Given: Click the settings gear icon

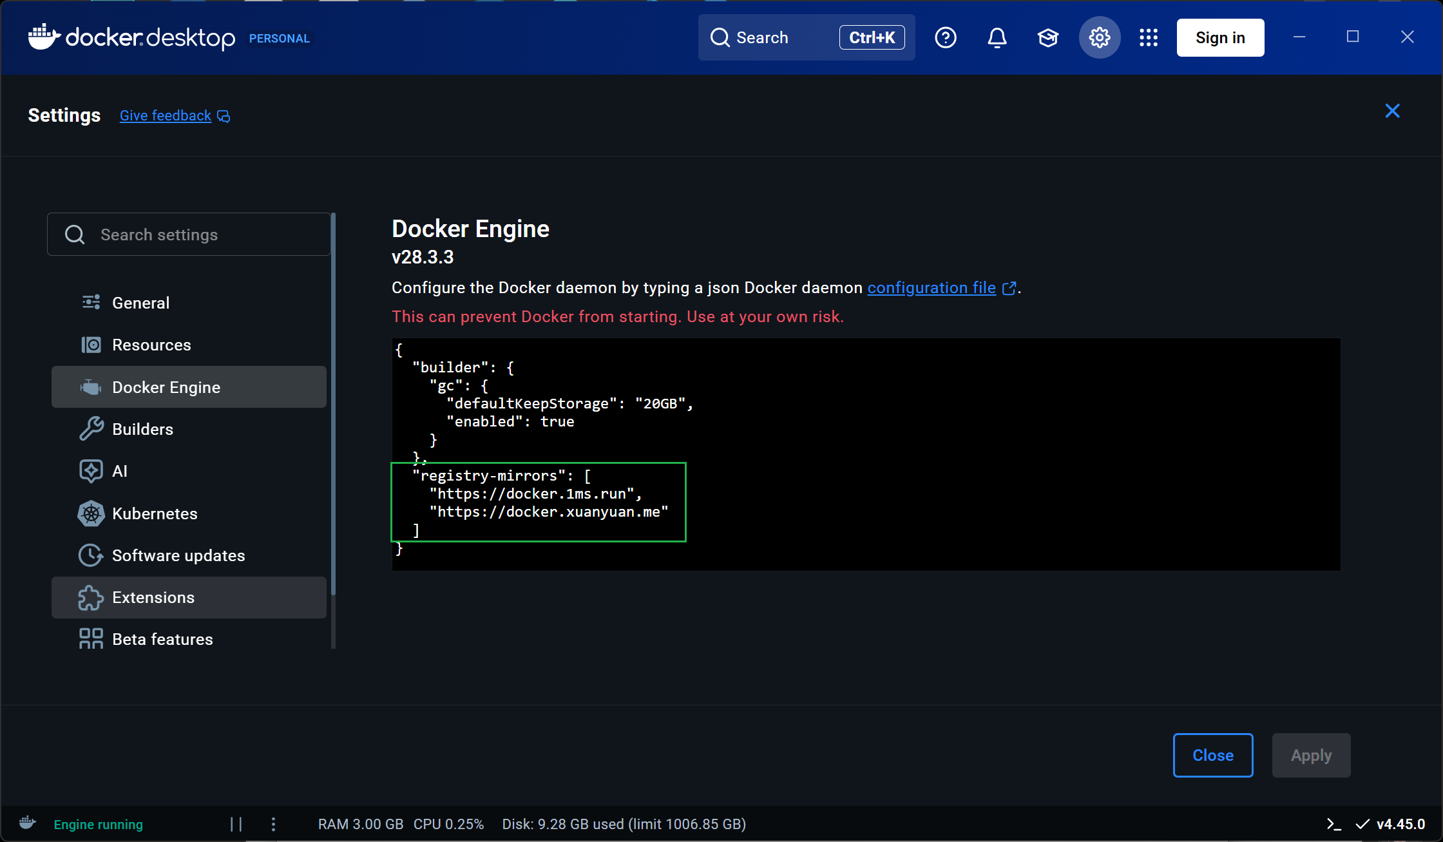Looking at the screenshot, I should [1099, 38].
